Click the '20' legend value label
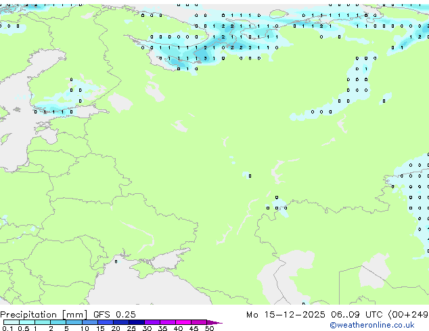 (x=116, y=328)
